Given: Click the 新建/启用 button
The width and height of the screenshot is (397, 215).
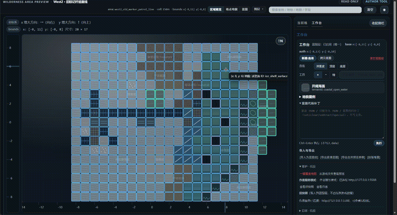Looking at the screenshot, I should [308, 58].
